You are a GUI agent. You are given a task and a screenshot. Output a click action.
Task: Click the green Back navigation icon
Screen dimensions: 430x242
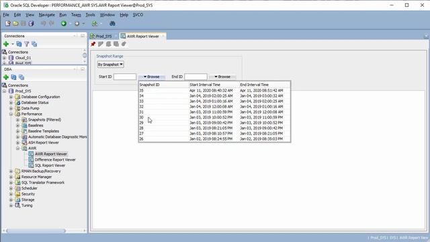(x=64, y=24)
